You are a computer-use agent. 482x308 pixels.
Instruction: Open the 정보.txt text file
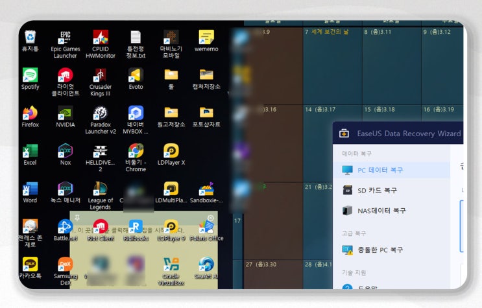point(136,44)
